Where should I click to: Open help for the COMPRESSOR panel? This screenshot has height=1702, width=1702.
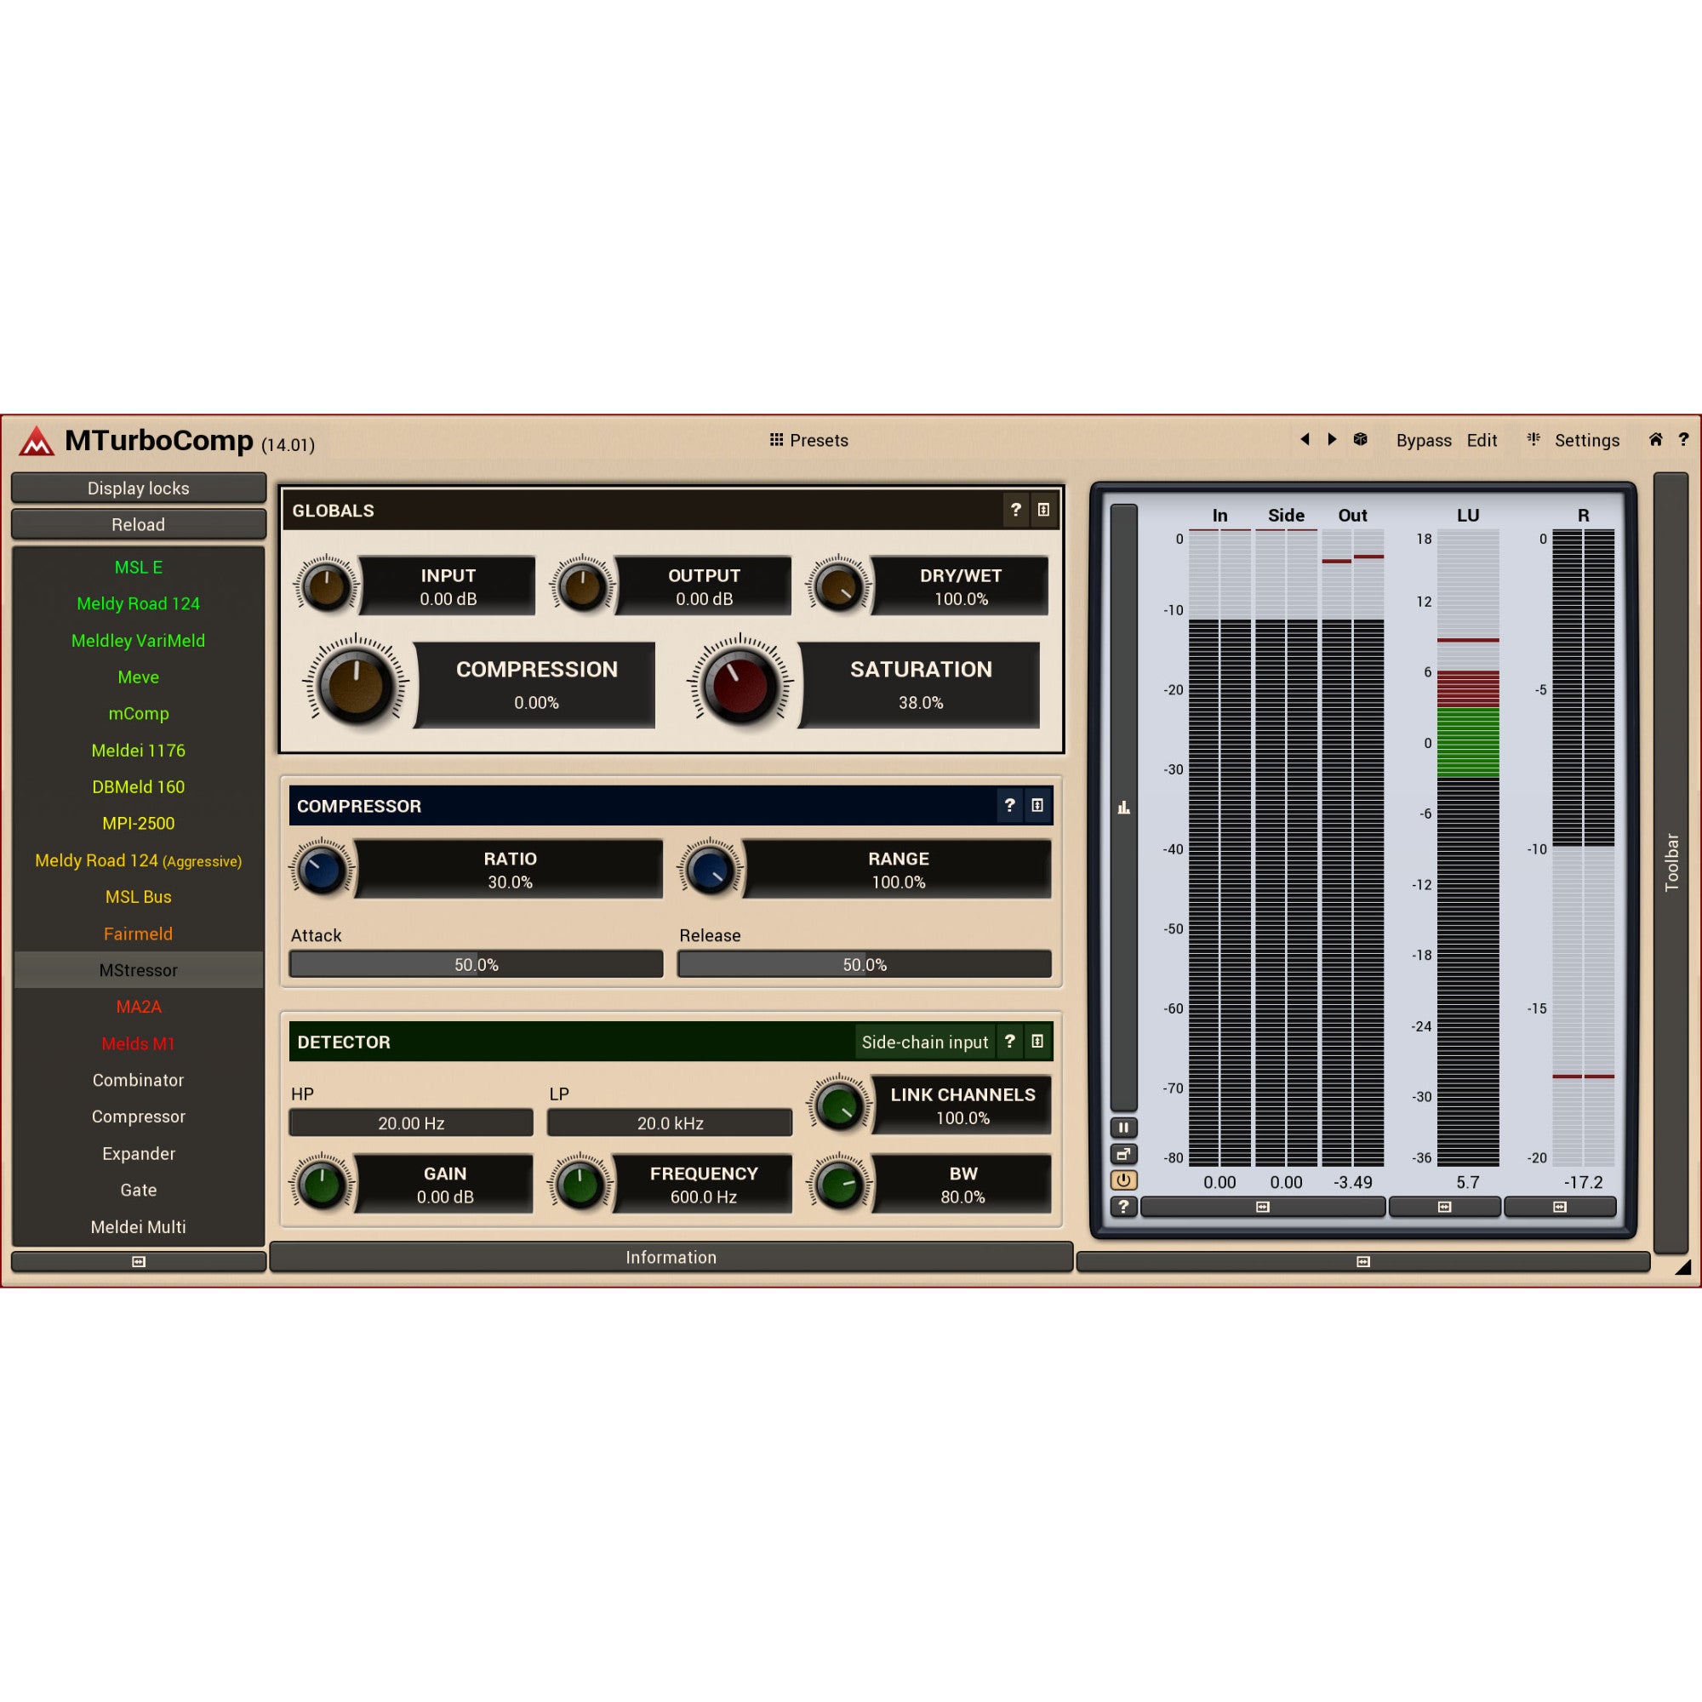(x=1009, y=805)
